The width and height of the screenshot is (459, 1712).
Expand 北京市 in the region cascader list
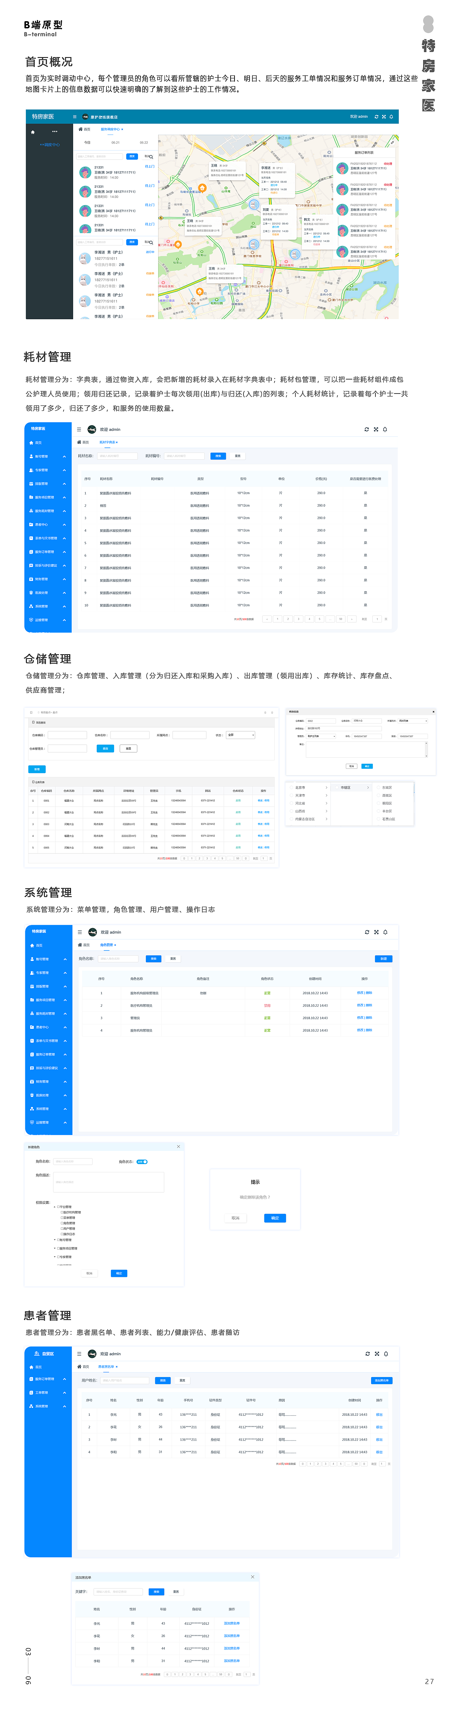(326, 788)
